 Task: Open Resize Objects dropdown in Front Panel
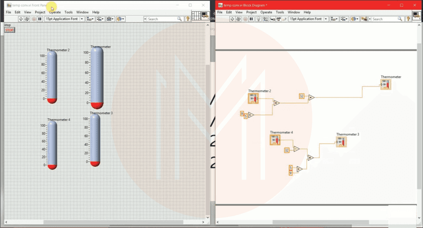(110, 19)
